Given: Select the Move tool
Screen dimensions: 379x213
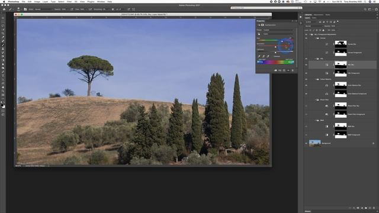Looking at the screenshot, I should (x=3, y=18).
